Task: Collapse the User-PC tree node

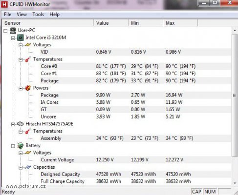Action: click(x=5, y=31)
